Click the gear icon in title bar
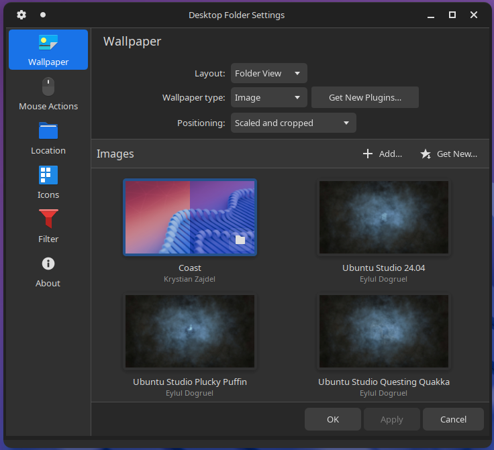 pos(21,15)
